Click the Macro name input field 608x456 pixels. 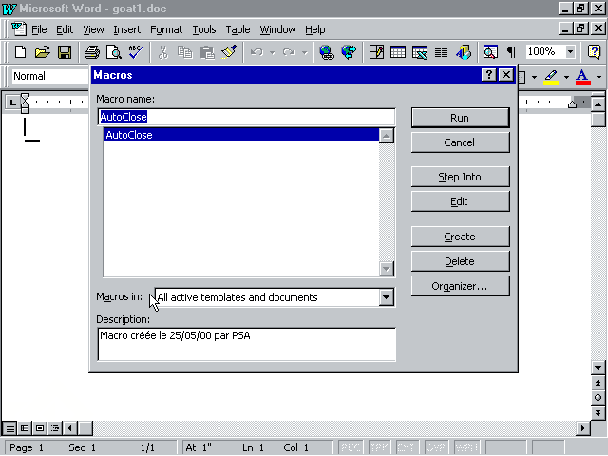click(x=246, y=117)
